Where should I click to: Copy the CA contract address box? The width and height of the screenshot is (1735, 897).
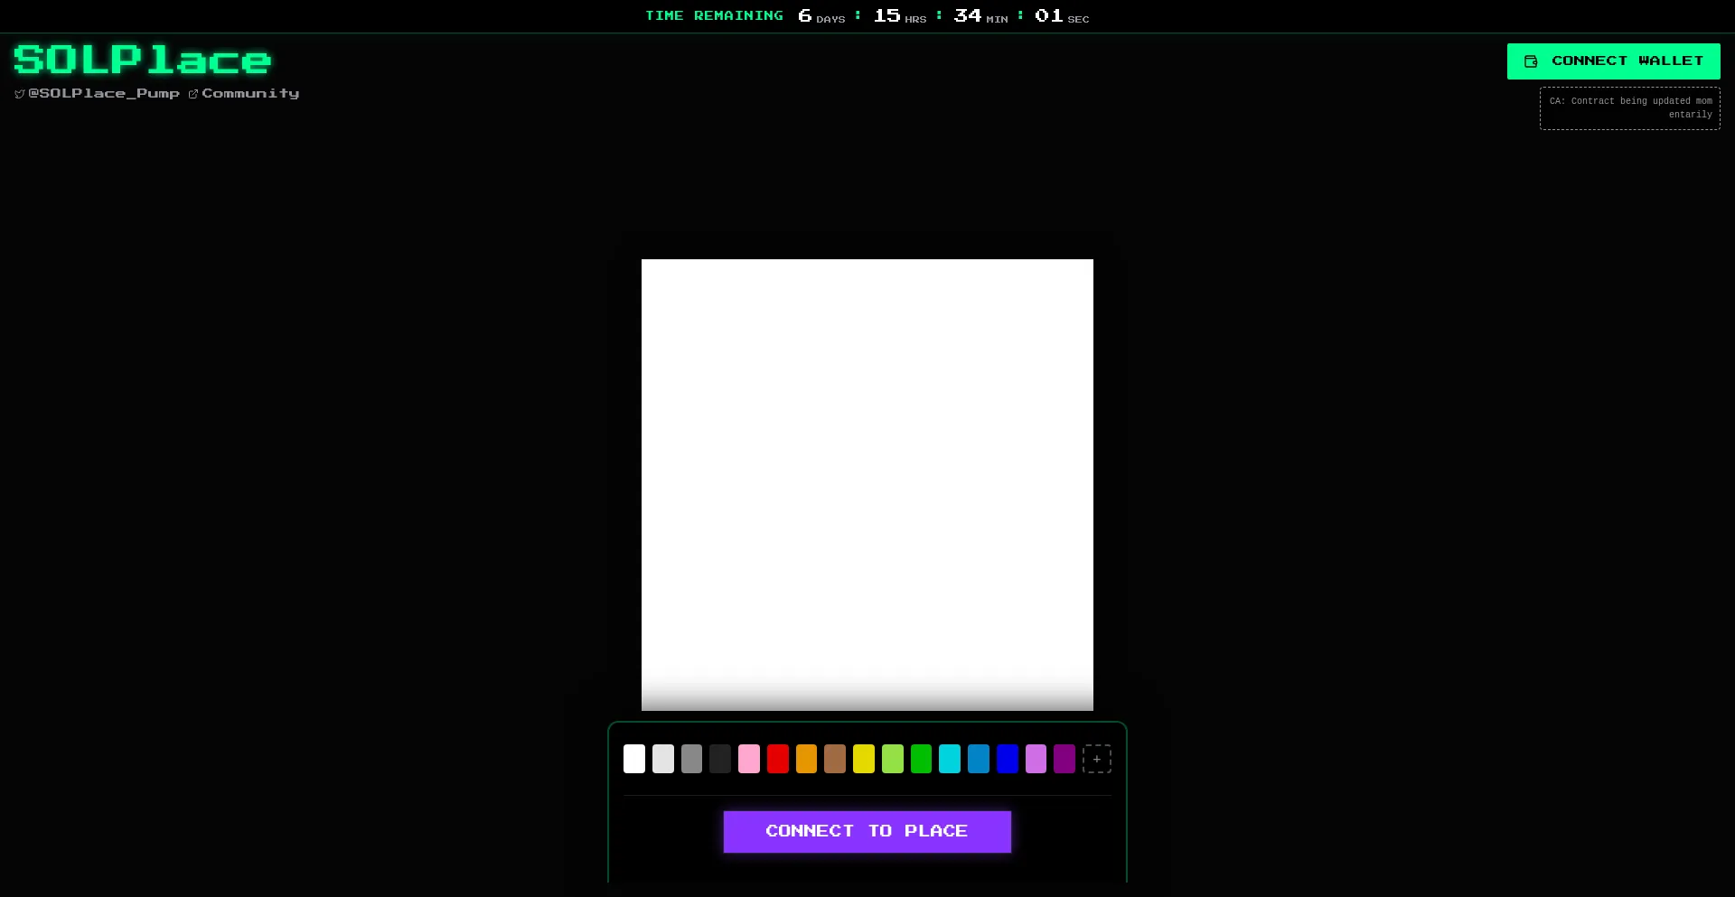point(1629,108)
